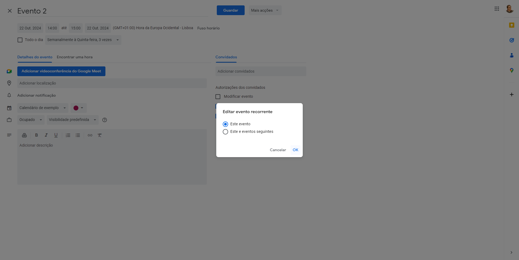
Task: Remove formatting from the description
Action: coord(100,135)
